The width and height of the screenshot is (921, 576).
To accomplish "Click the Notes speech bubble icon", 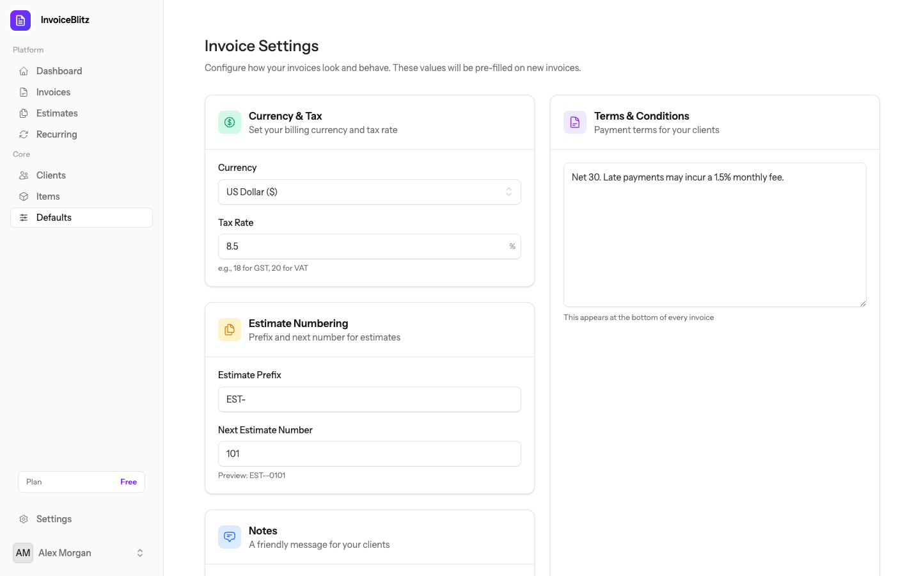I will (229, 536).
